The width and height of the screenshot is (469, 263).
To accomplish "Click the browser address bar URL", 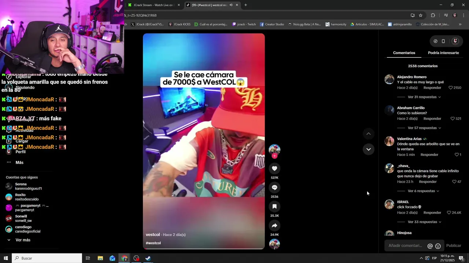I will pyautogui.click(x=141, y=15).
